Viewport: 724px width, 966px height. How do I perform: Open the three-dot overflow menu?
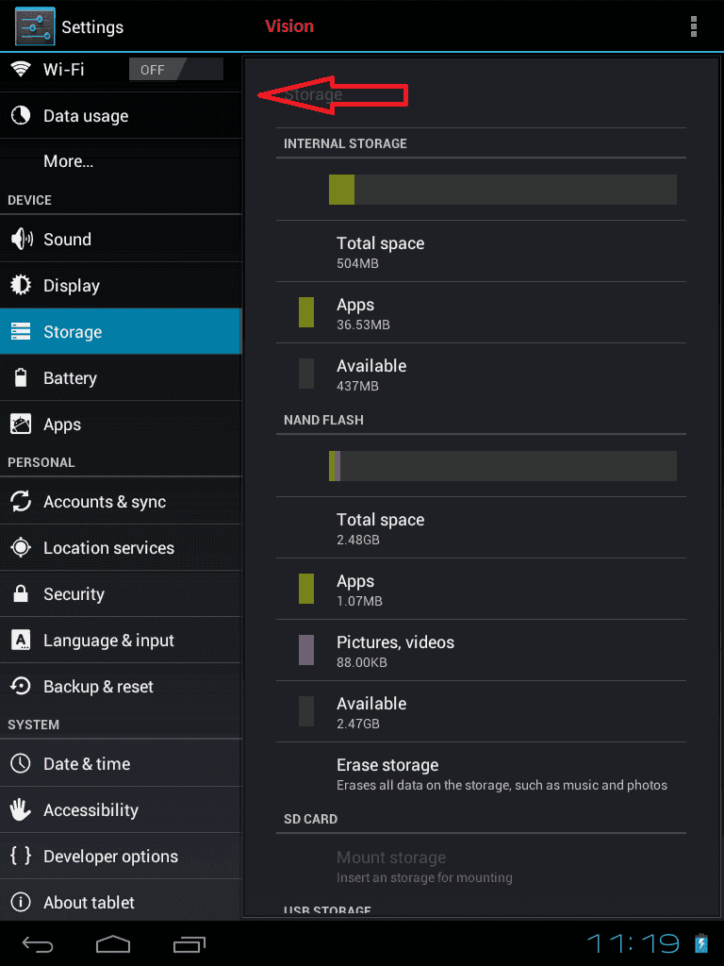tap(694, 26)
